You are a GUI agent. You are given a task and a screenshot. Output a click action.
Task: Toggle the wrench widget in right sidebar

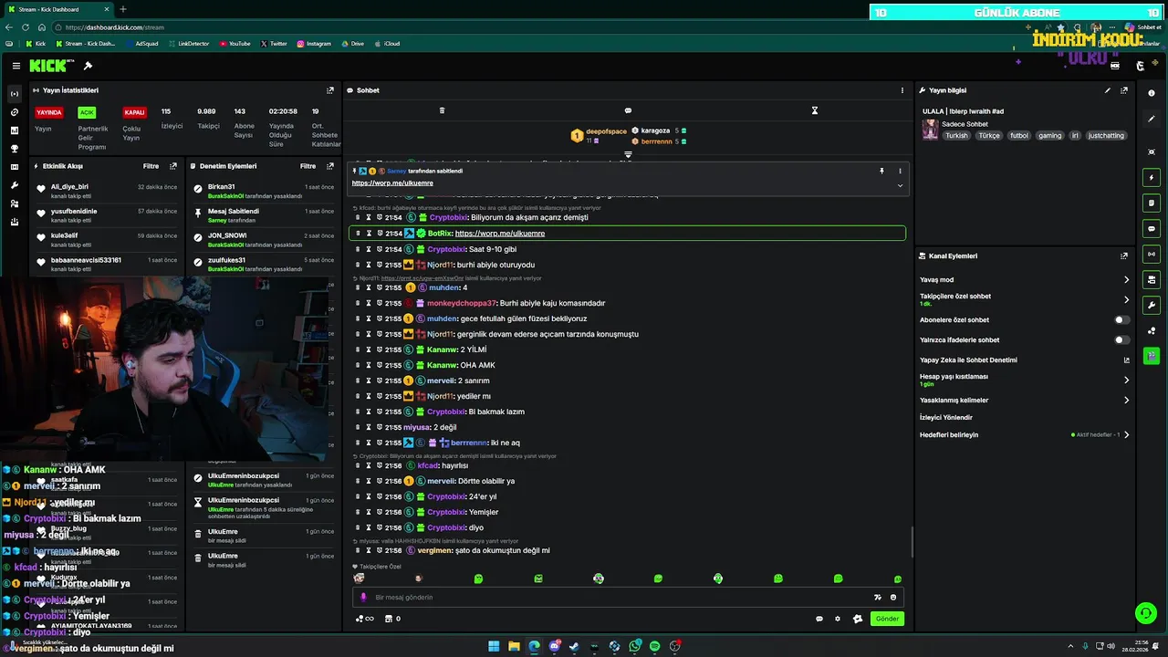[1152, 305]
